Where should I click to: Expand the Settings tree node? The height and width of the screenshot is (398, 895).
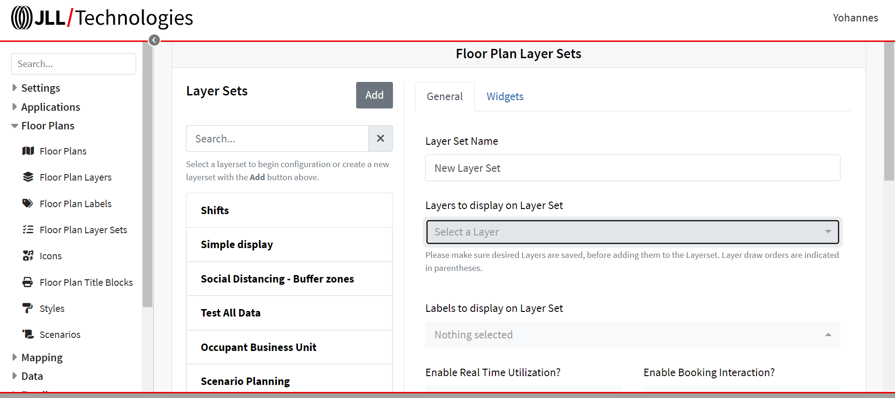(14, 88)
